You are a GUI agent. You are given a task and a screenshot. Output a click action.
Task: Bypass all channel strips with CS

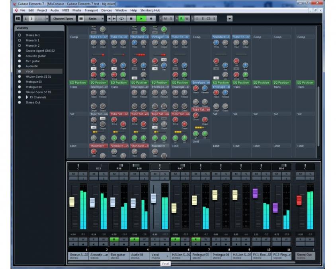(x=208, y=19)
